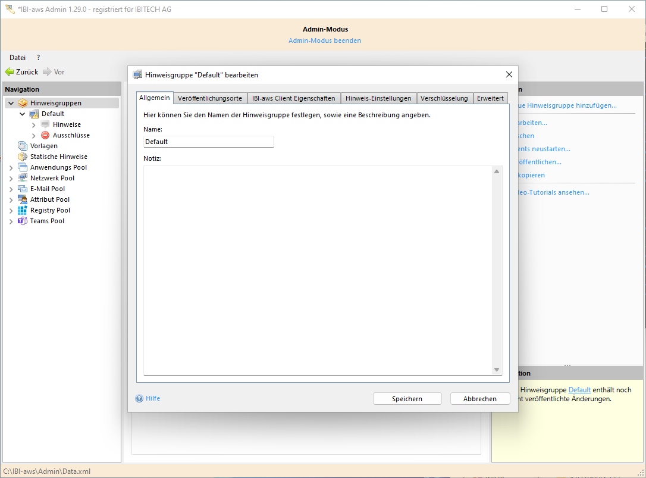This screenshot has height=478, width=646.
Task: Click the Abbrechen button
Action: (479, 399)
